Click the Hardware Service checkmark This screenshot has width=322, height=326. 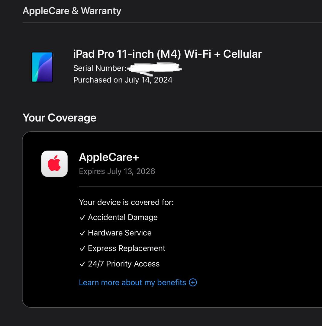82,233
